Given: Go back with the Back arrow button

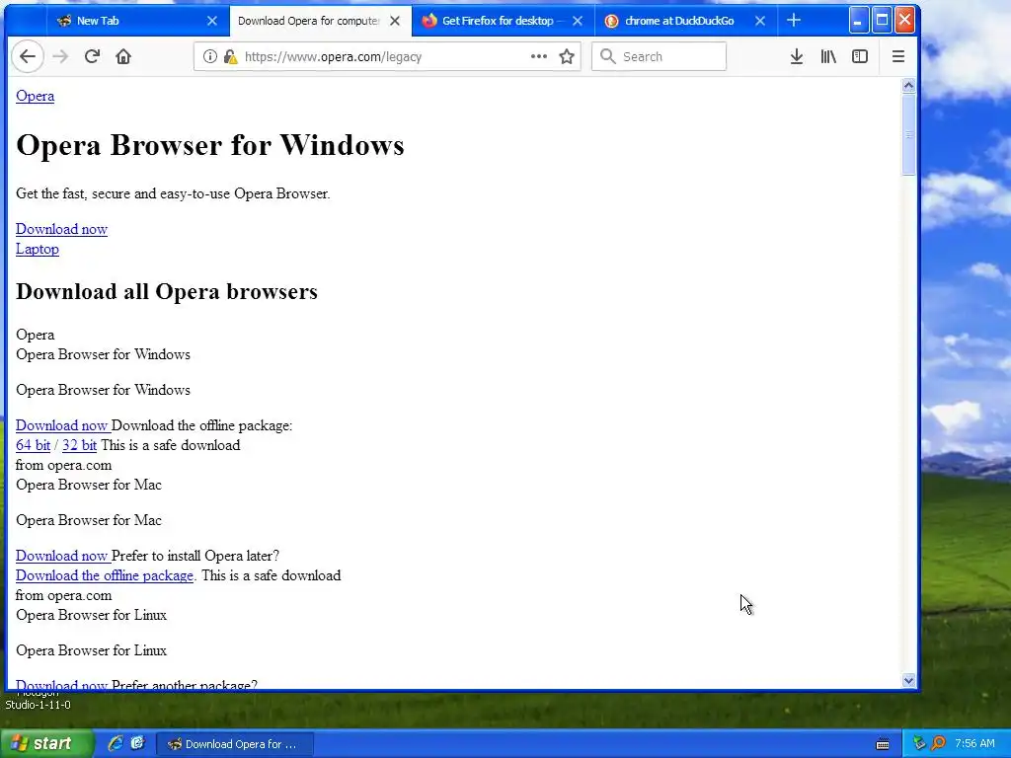Looking at the screenshot, I should tap(27, 56).
